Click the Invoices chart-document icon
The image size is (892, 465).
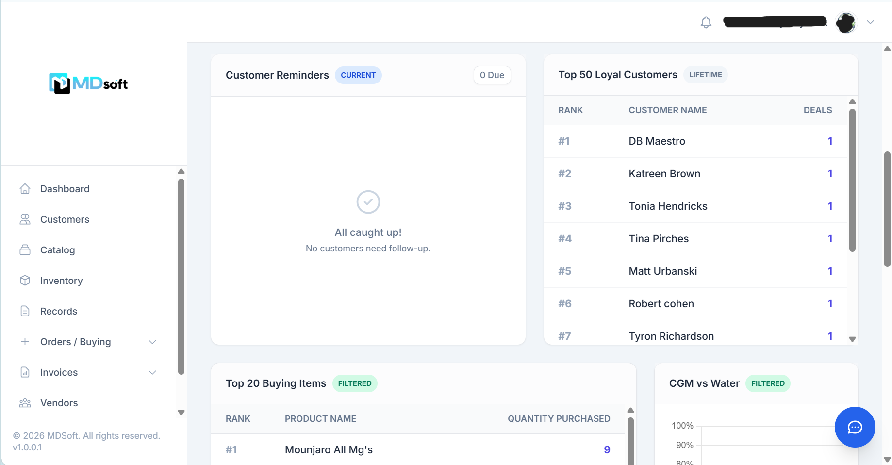click(25, 372)
